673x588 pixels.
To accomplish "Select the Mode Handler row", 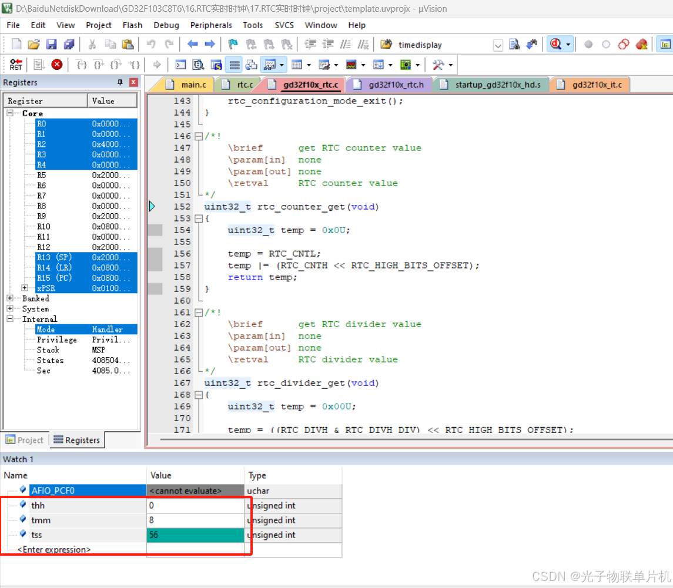I will point(86,330).
